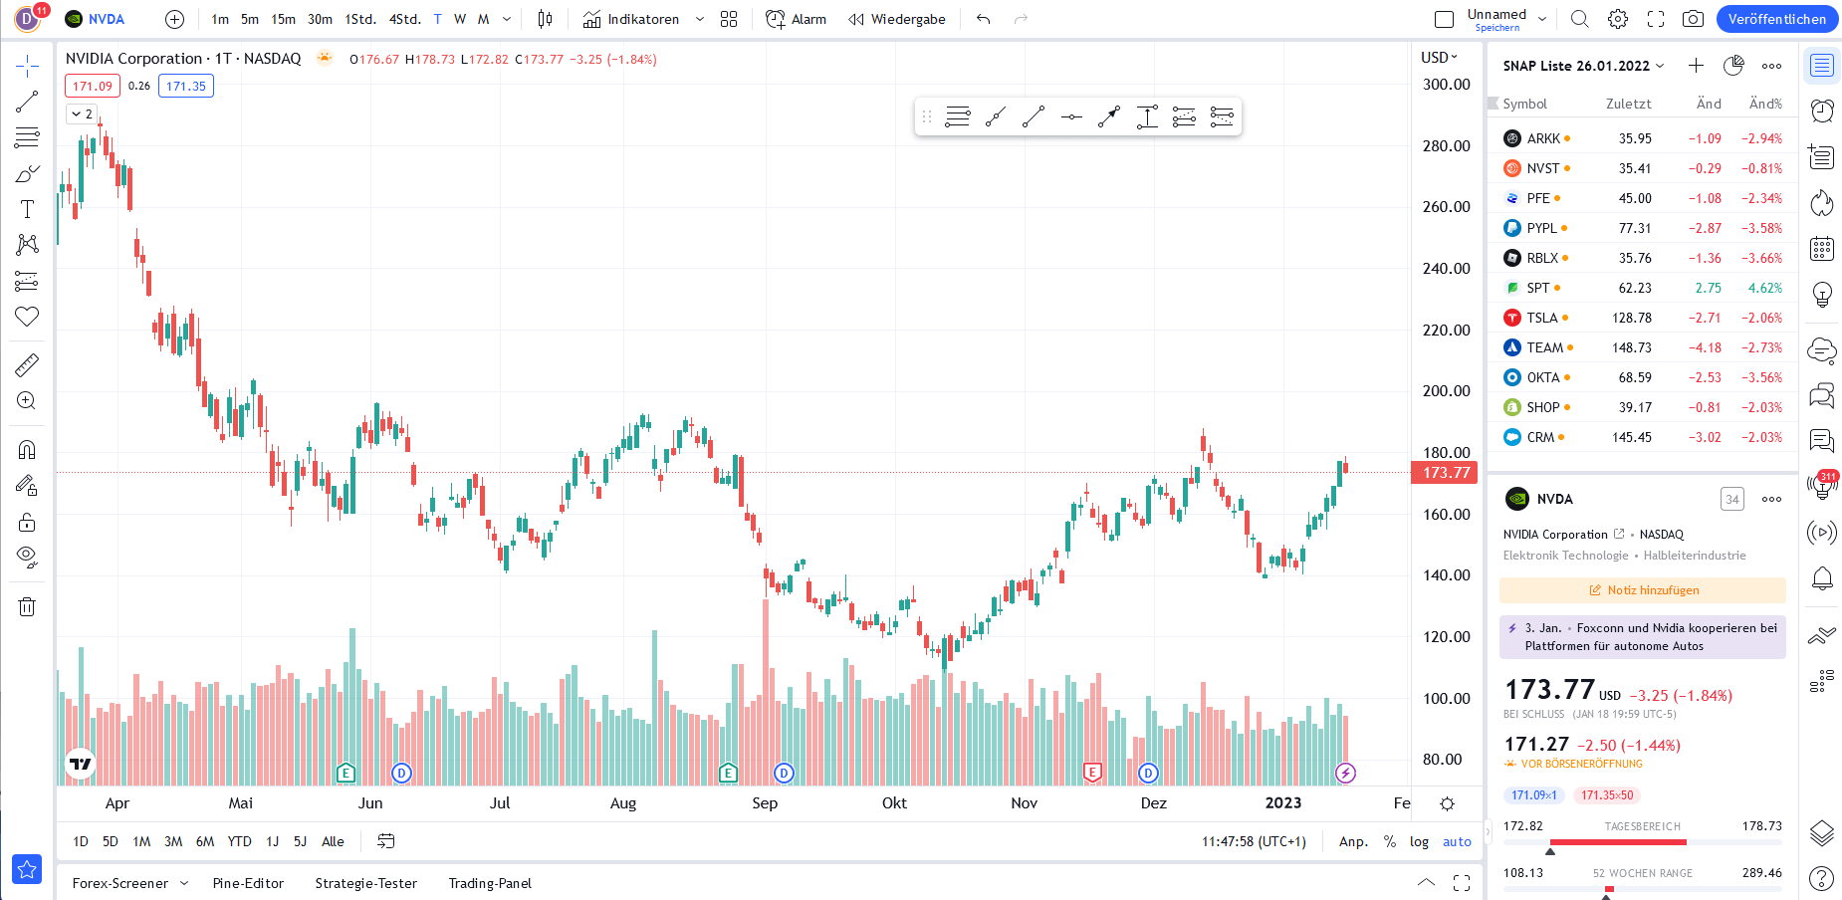Open the Indikatoren templates dropdown arrow

[x=699, y=19]
